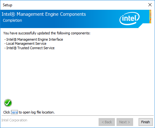155x128 pixels.
Task: Click the disabled Back button
Action: pos(107,122)
